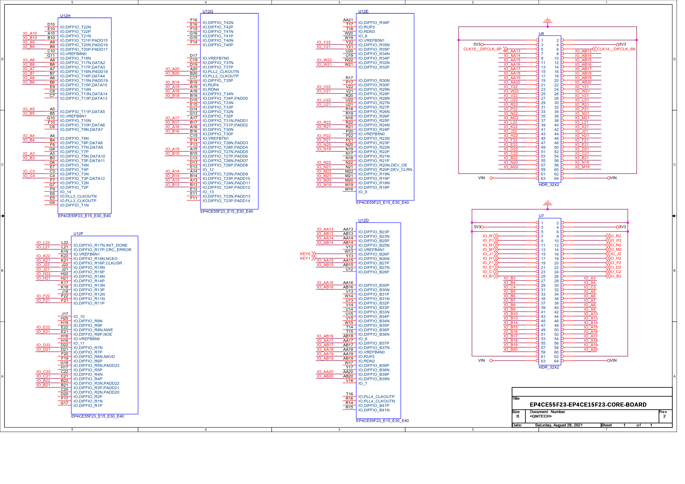Select the IO_R1 port on header U7
This screenshot has height=484, width=685.
pyautogui.click(x=488, y=236)
